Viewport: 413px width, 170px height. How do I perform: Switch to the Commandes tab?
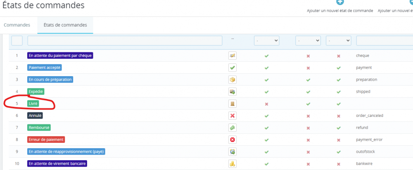point(17,25)
